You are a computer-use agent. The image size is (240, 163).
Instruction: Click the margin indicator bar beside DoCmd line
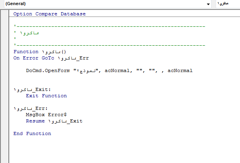tap(5, 70)
